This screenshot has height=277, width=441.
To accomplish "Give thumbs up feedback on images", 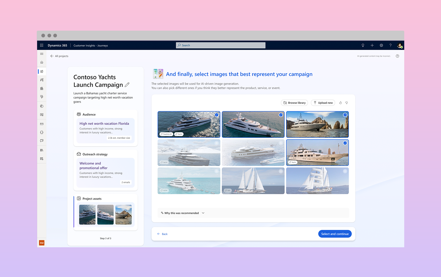I will point(340,103).
